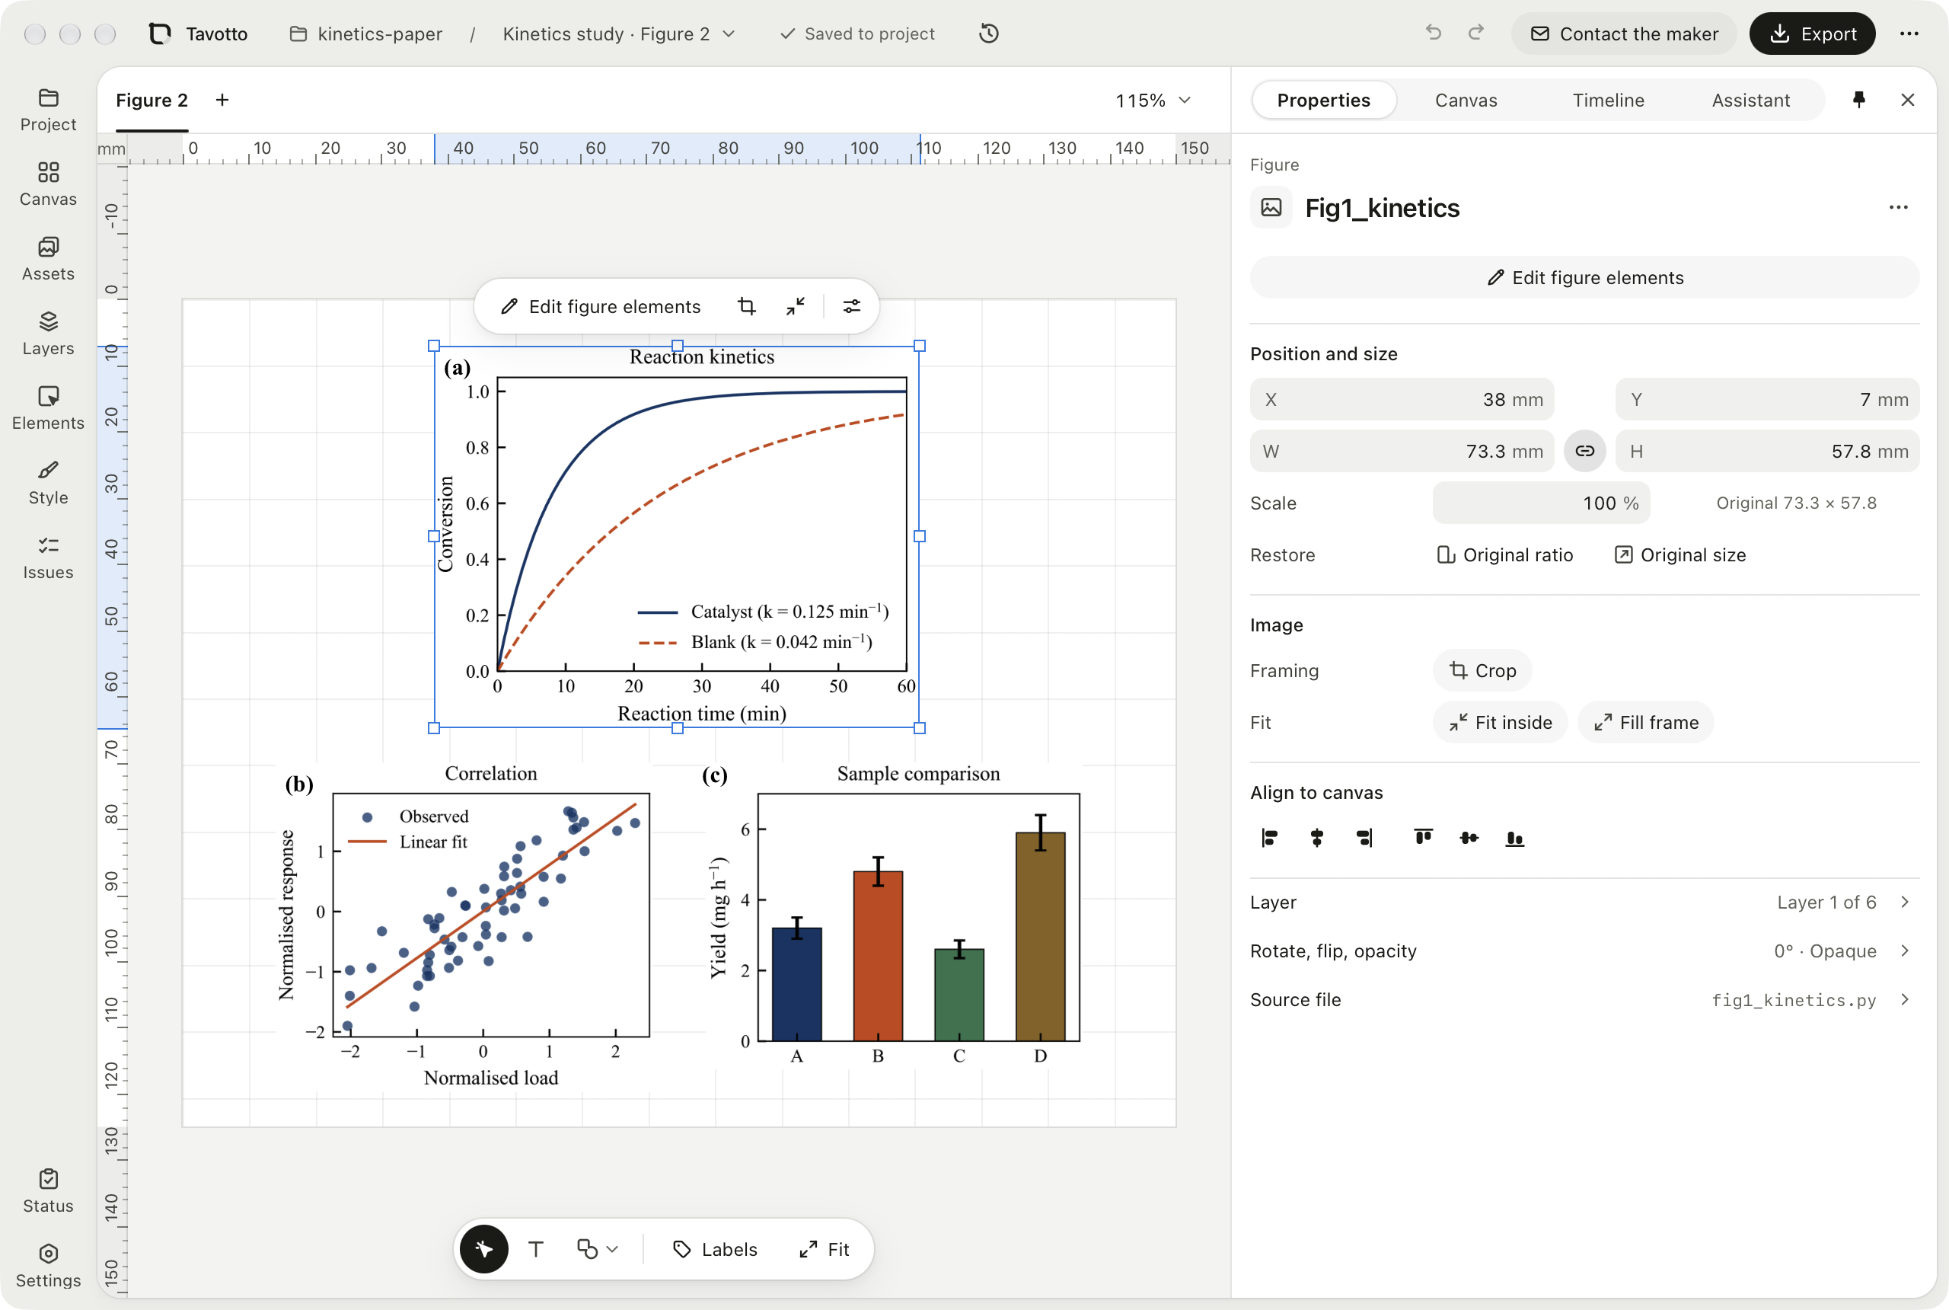Screen dimensions: 1949x1310
Task: Open the Project sidebar panel
Action: [x=49, y=110]
